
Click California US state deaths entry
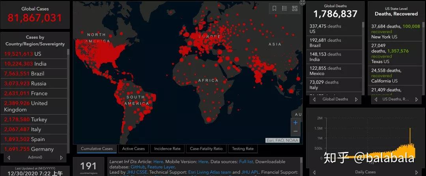pos(395,75)
